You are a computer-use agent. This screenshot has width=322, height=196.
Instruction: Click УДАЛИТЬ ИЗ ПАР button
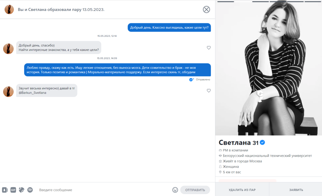pyautogui.click(x=242, y=190)
